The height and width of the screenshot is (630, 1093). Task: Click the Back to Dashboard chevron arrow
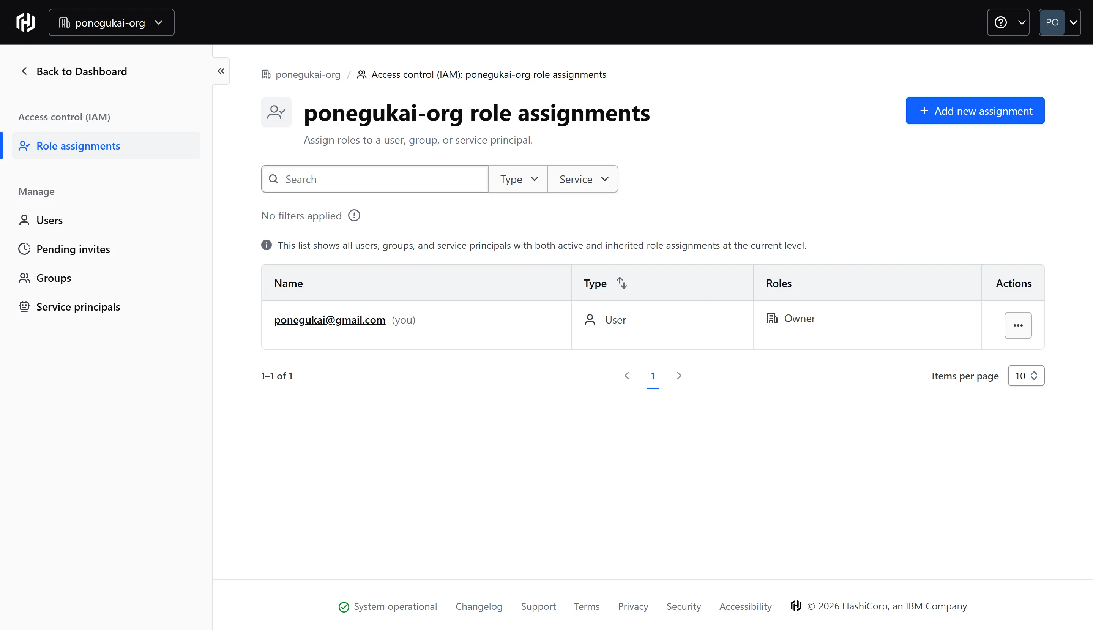24,71
